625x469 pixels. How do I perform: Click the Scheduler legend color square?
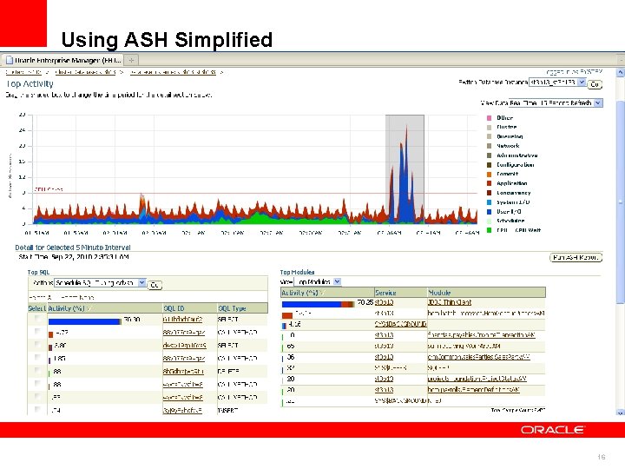point(489,221)
